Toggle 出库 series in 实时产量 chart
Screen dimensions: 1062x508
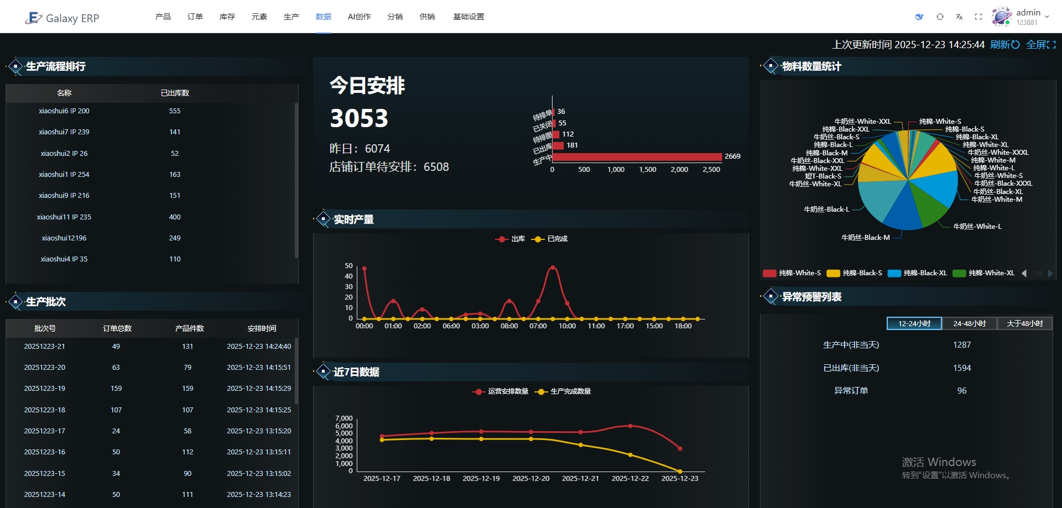510,239
